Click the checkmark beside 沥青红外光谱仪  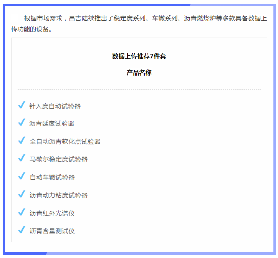pos(22,212)
